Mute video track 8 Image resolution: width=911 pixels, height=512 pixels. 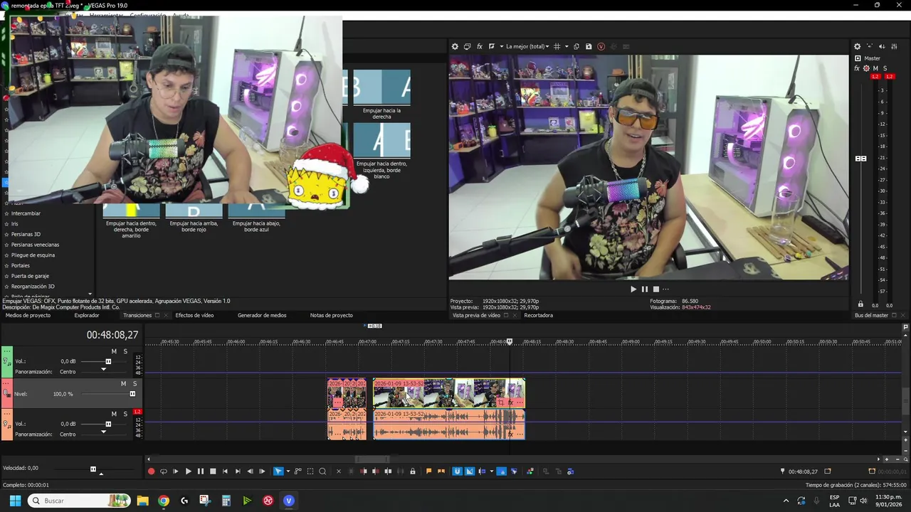pos(123,383)
